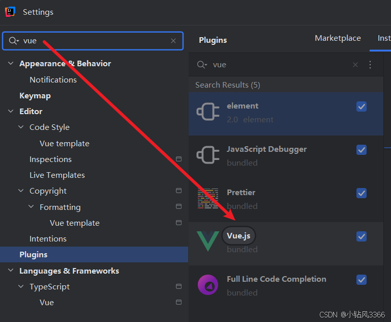Collapse Languages & Frameworks section

[x=11, y=270]
